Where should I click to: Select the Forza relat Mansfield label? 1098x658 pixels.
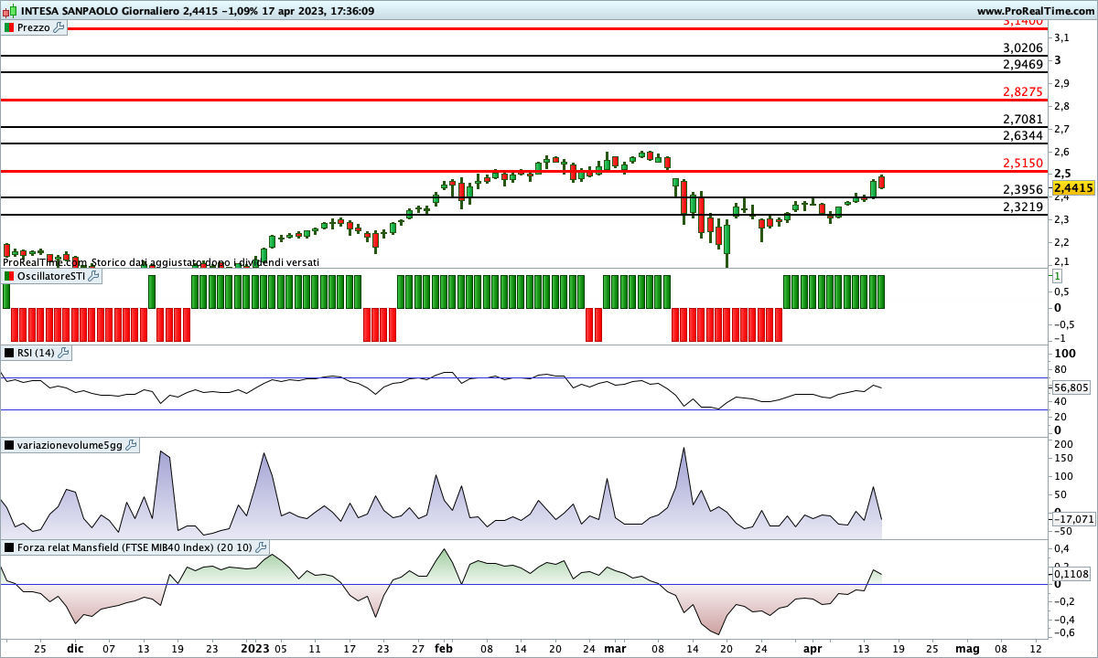pyautogui.click(x=135, y=547)
